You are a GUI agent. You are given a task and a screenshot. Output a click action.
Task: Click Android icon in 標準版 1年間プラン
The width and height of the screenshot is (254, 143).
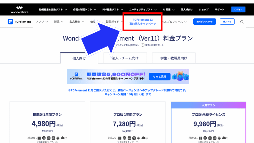pos(58,138)
